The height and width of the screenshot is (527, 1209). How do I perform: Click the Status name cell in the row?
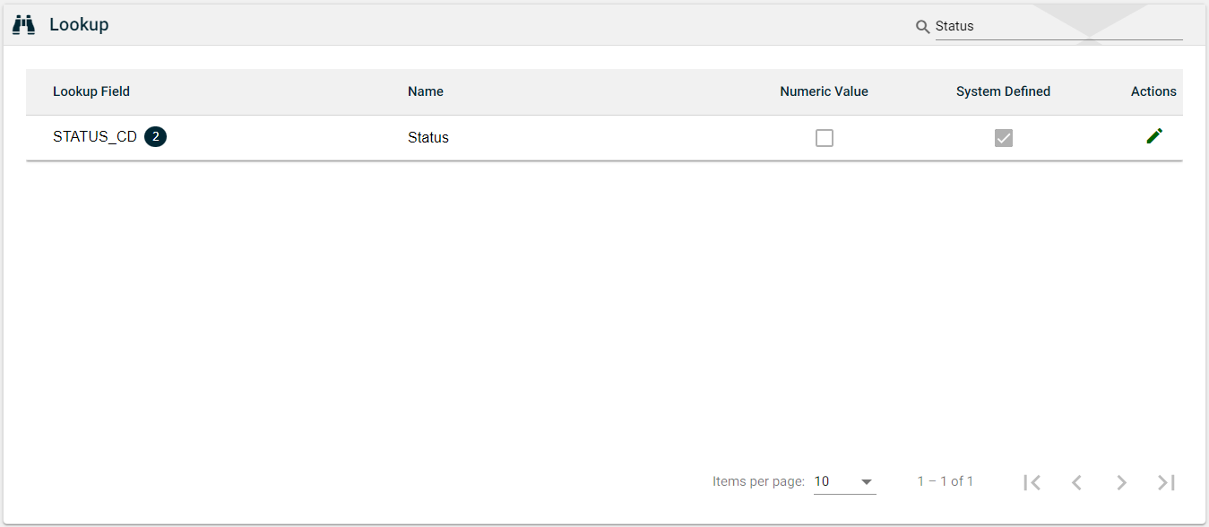tap(428, 138)
